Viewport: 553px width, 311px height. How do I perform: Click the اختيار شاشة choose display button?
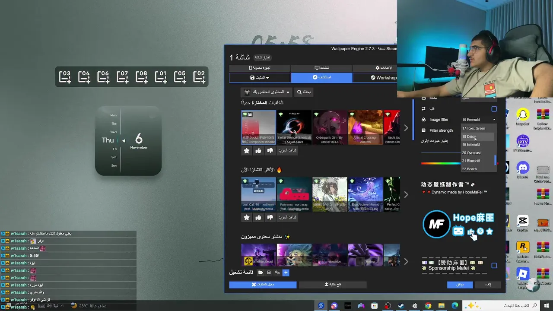click(262, 57)
